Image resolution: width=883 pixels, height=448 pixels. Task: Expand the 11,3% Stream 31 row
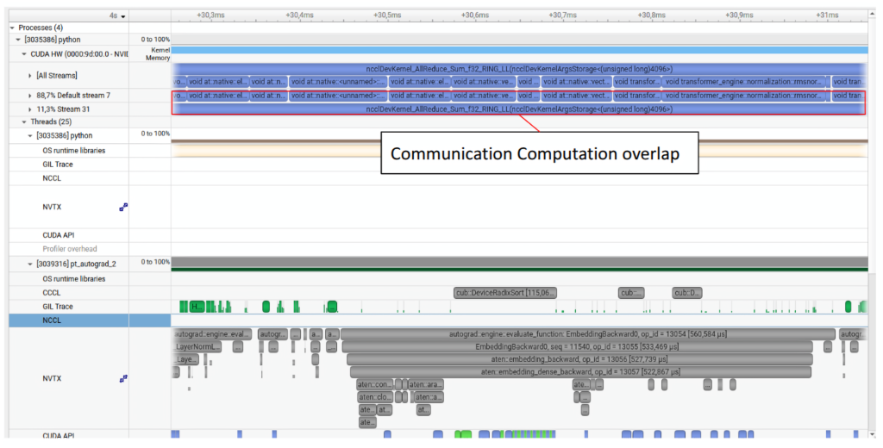[x=32, y=109]
